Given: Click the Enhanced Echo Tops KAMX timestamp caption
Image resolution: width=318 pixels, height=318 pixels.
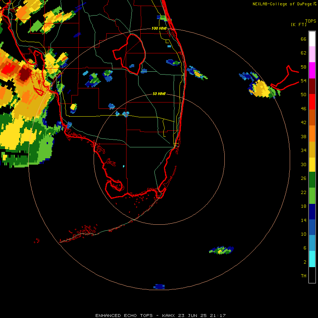Looking at the screenshot, I should point(160,316).
